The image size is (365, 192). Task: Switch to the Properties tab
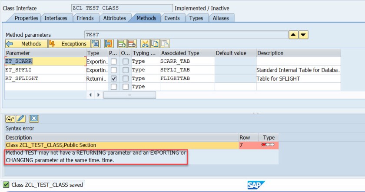[26, 18]
